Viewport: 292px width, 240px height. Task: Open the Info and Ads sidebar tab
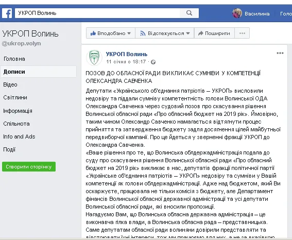(19, 136)
